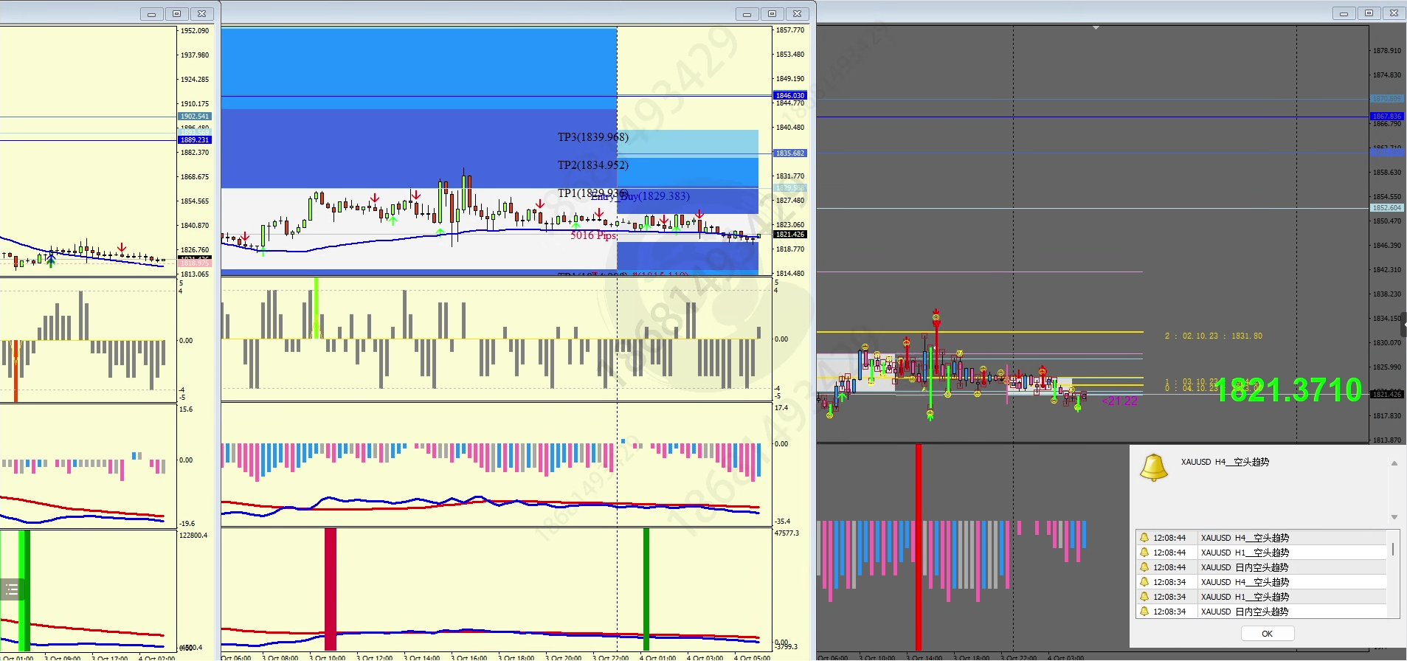Image resolution: width=1407 pixels, height=661 pixels.
Task: Select the 12:08:44 XAUUSD 日内空头趋势 alert row
Action: pyautogui.click(x=1261, y=567)
